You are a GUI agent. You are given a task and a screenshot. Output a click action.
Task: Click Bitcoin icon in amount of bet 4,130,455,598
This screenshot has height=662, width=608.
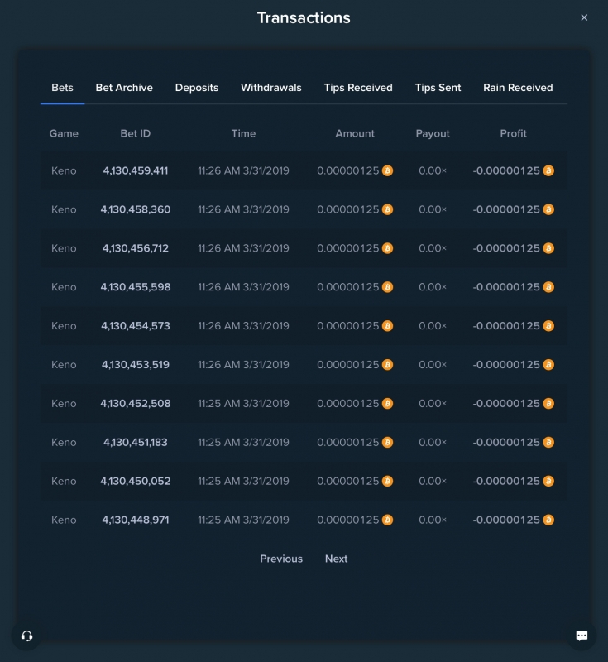[x=387, y=287]
